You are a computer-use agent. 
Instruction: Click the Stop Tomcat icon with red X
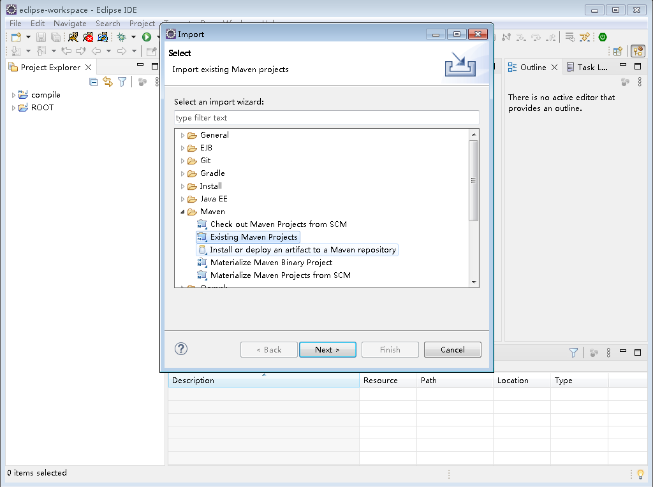(x=88, y=37)
